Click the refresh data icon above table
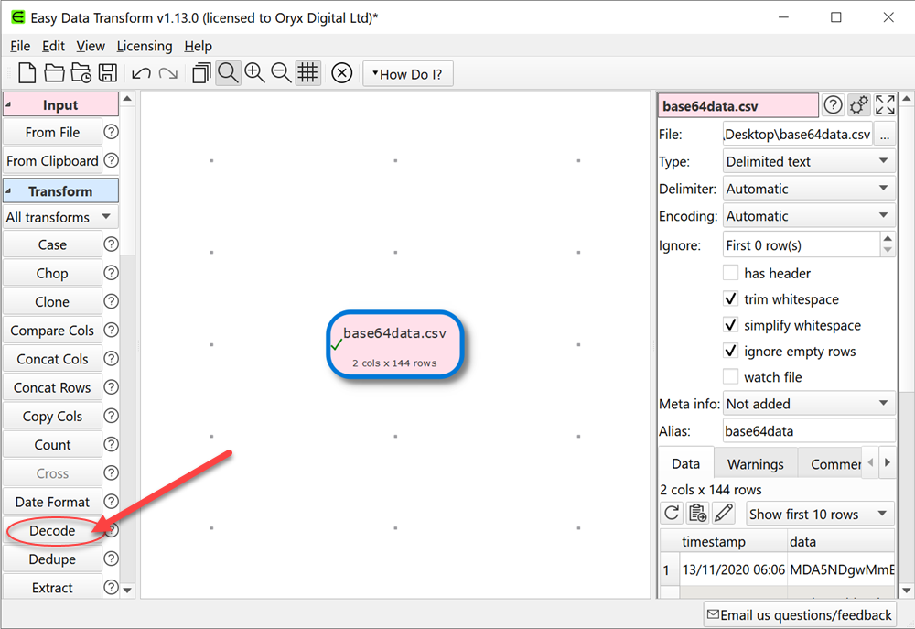 tap(672, 514)
